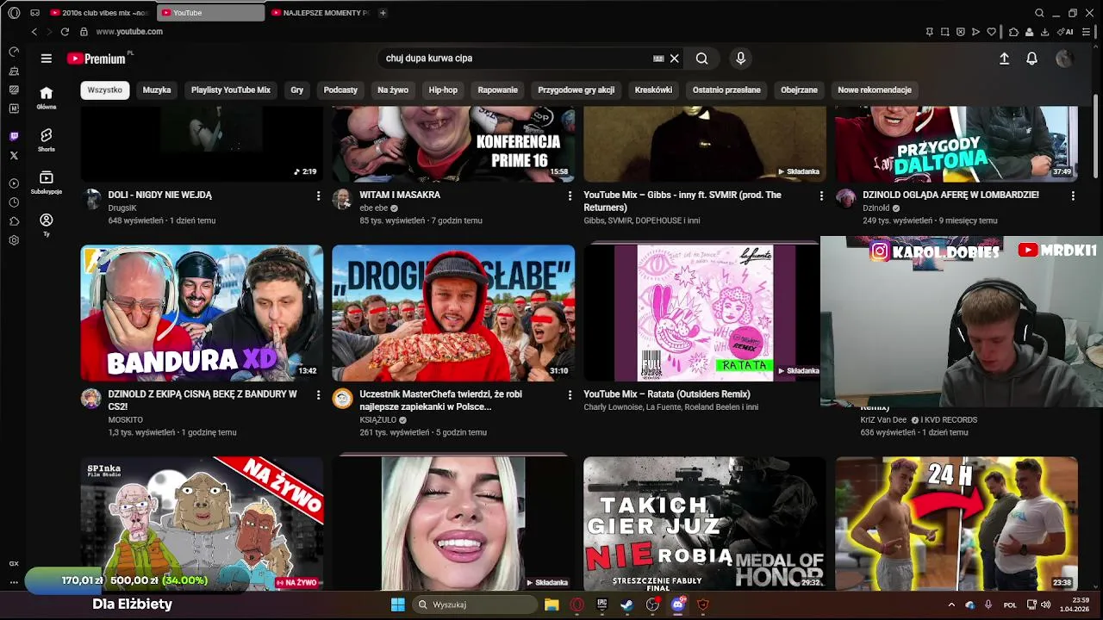Select the Kreskówki filter chip
The image size is (1103, 620).
point(653,90)
